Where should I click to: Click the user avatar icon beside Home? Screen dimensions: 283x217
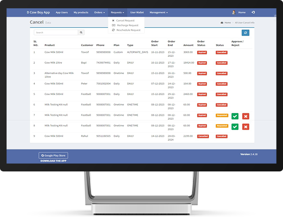[x=234, y=13]
